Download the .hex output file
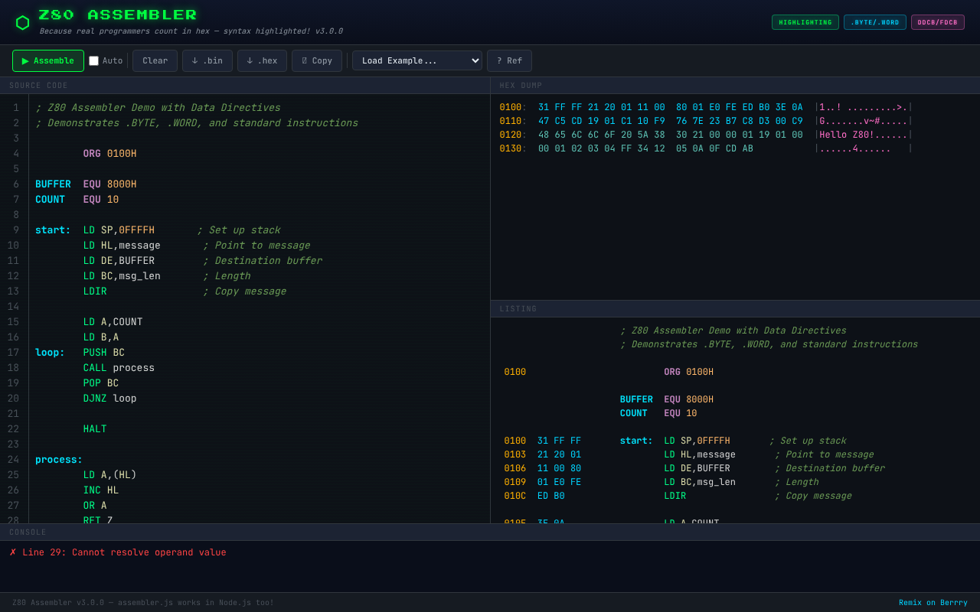The image size is (980, 612). point(262,61)
